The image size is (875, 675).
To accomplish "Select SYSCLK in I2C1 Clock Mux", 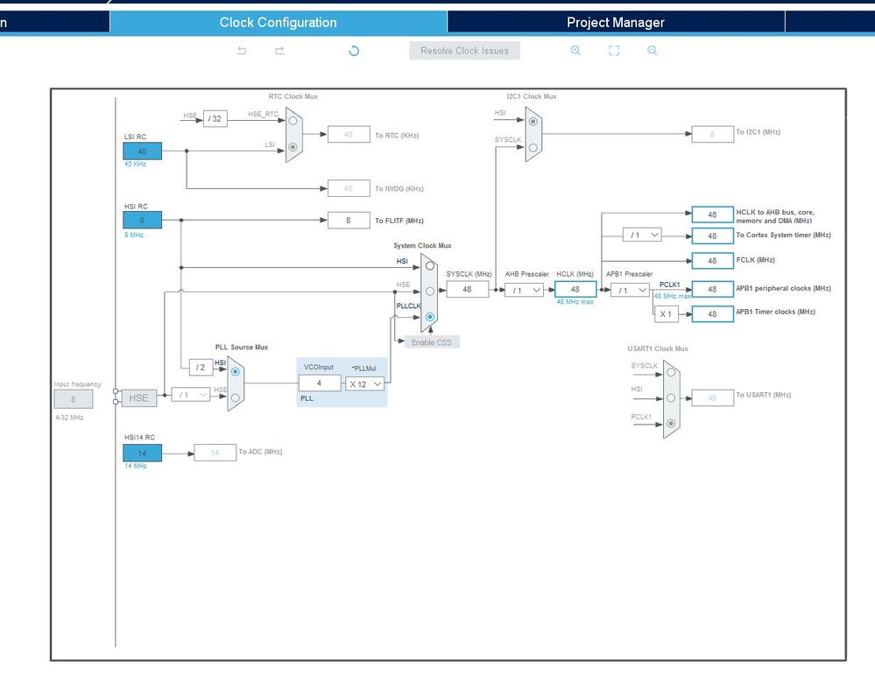I will pyautogui.click(x=533, y=148).
